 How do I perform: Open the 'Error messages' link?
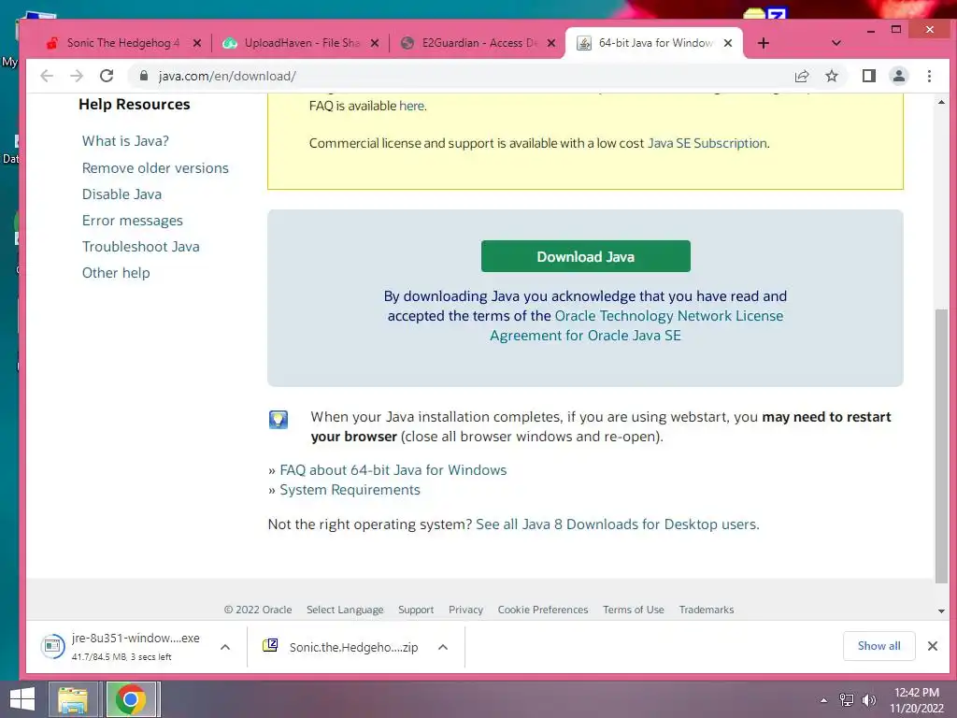133,221
